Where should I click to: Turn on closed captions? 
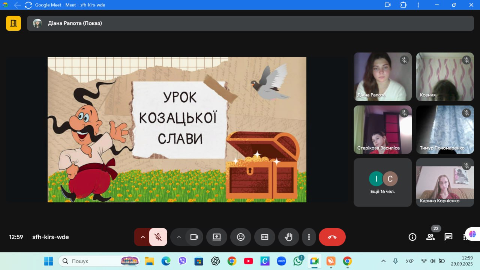[x=265, y=237]
